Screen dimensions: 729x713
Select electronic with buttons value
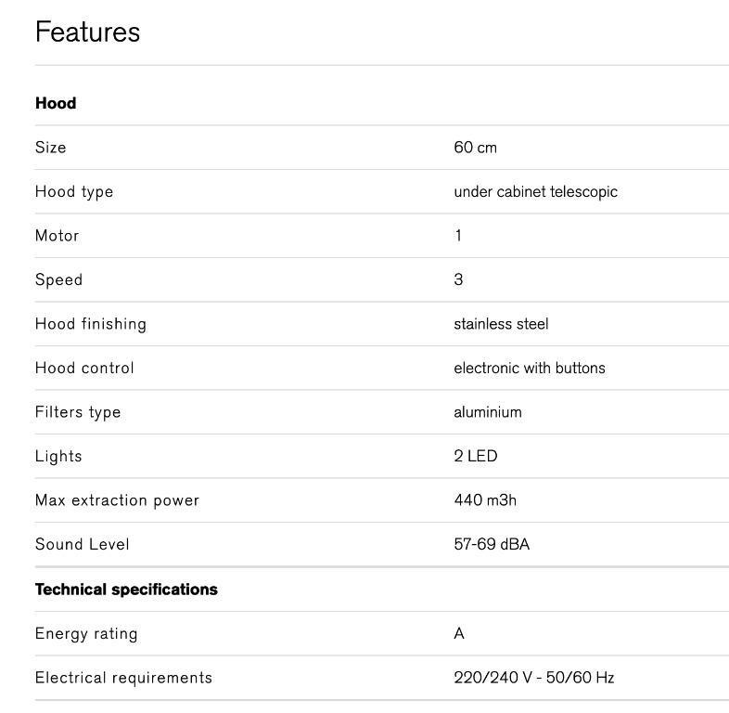coord(529,369)
